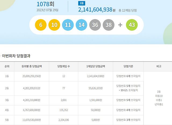
Task: Click the yellow number 6 ball
Action: [x=41, y=25]
